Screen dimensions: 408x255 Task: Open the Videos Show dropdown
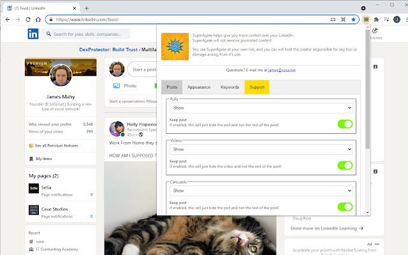click(x=261, y=149)
